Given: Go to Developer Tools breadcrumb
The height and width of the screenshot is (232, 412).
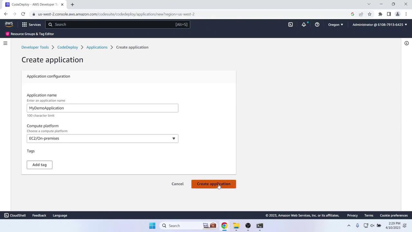Looking at the screenshot, I should (x=35, y=47).
